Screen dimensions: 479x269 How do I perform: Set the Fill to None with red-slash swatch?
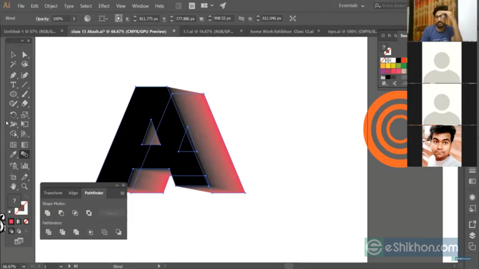(x=26, y=221)
